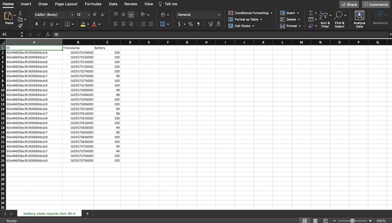
Task: Open the Page Layout ribbon tab
Action: [66, 4]
